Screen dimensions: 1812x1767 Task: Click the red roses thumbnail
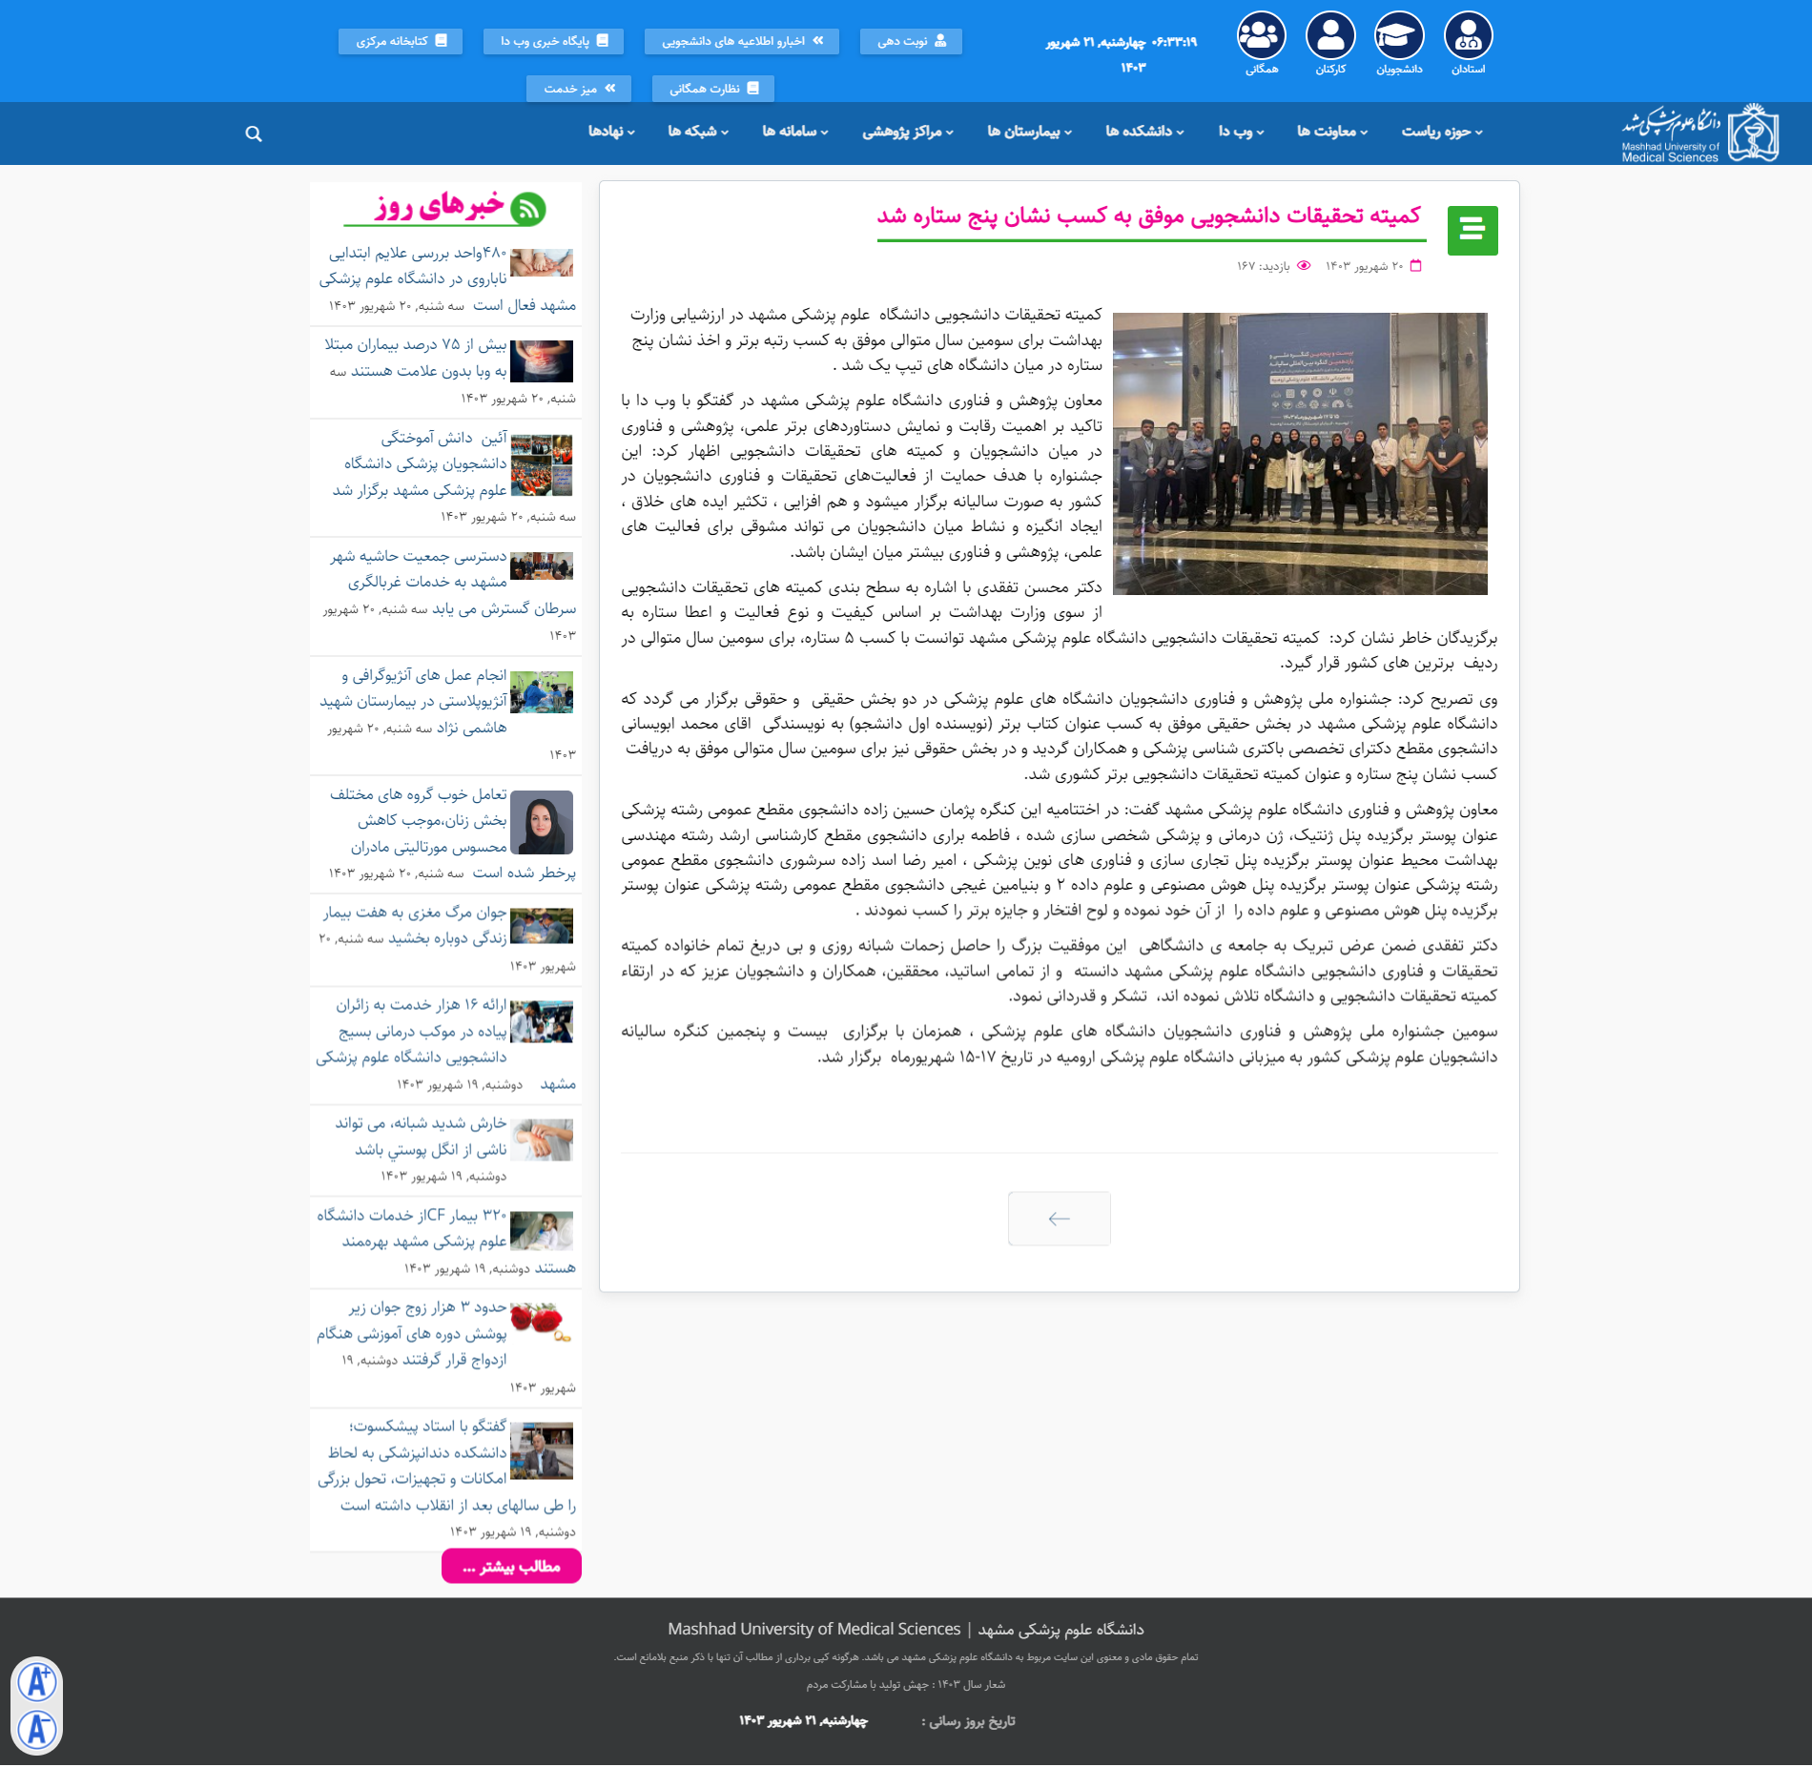coord(542,1323)
